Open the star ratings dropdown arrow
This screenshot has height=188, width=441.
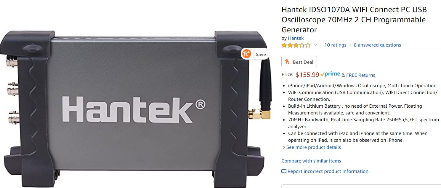point(315,45)
